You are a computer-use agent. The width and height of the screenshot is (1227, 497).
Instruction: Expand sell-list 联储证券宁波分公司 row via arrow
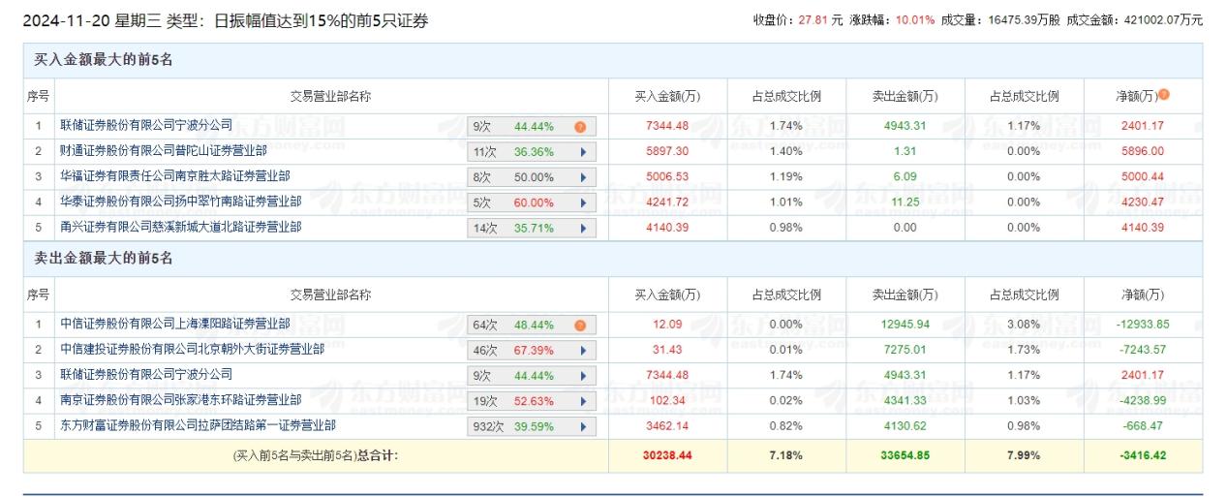point(583,375)
